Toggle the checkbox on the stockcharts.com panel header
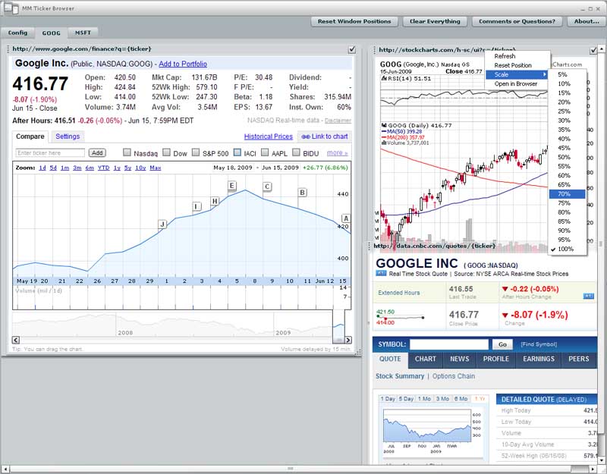The height and width of the screenshot is (474, 607). (593, 50)
